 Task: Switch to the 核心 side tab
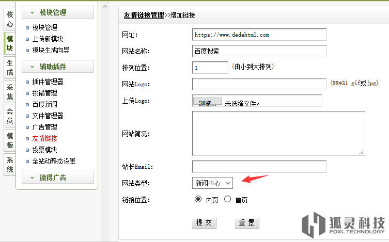point(9,19)
